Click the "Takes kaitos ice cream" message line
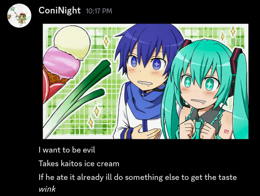The height and width of the screenshot is (196, 260). (x=79, y=164)
